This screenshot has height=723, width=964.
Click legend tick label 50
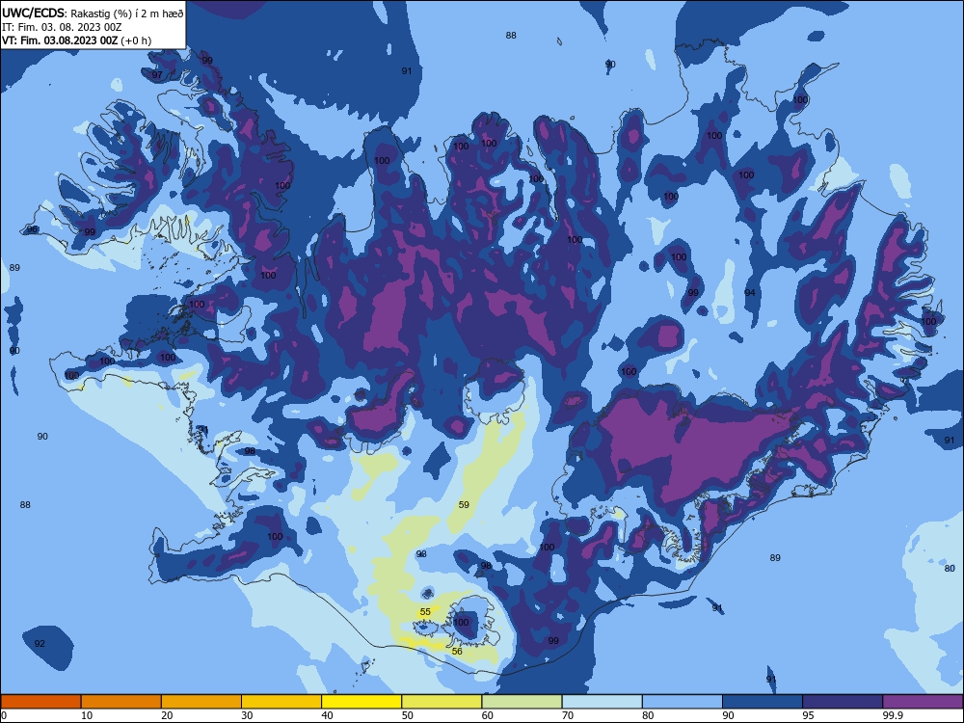pos(408,715)
